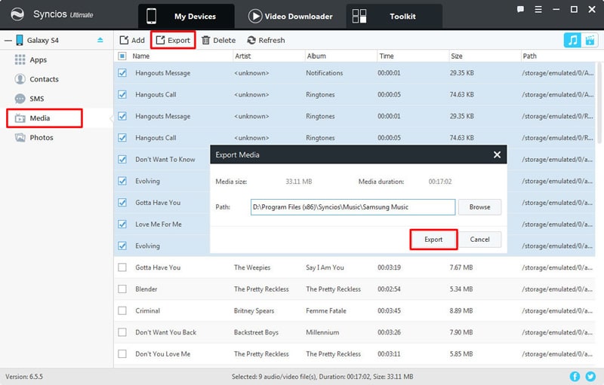Select Media in the sidebar
This screenshot has width=604, height=385.
click(x=45, y=118)
